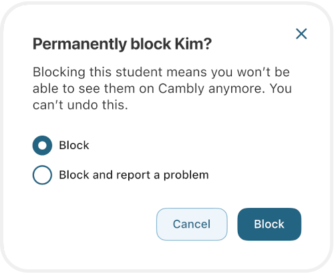Click the blocking description paragraph
334x274 pixels.
[162, 88]
